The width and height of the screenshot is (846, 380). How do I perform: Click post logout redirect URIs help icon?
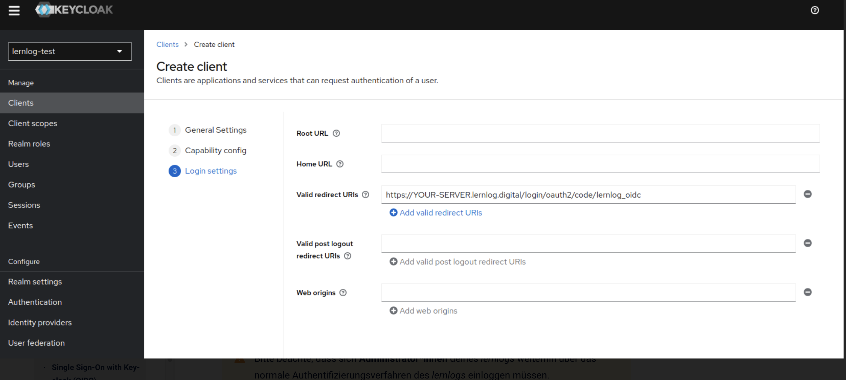(347, 256)
